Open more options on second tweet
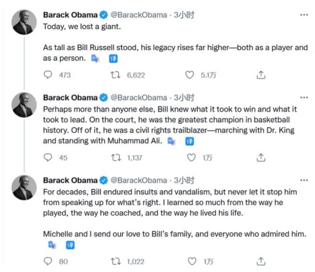Image resolution: width=315 pixels, height=272 pixels. click(x=303, y=97)
